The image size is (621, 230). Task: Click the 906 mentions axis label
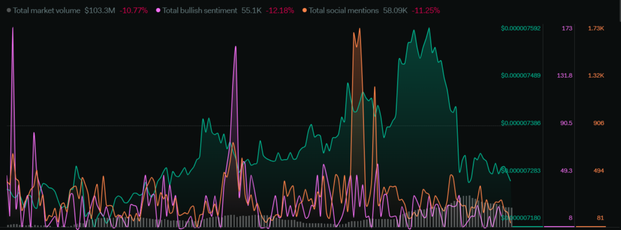coord(599,123)
